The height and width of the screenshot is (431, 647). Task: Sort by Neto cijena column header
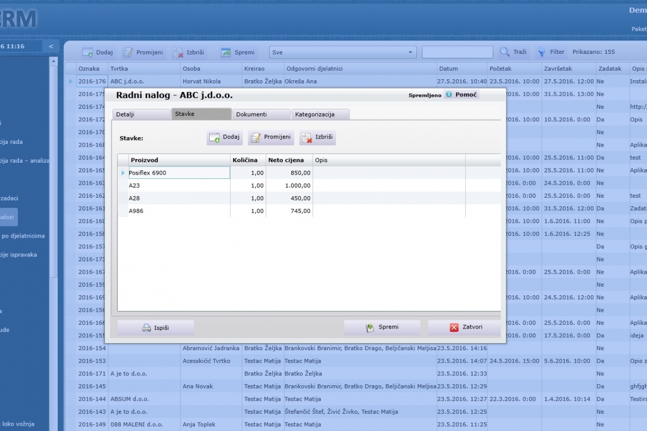[x=290, y=160]
